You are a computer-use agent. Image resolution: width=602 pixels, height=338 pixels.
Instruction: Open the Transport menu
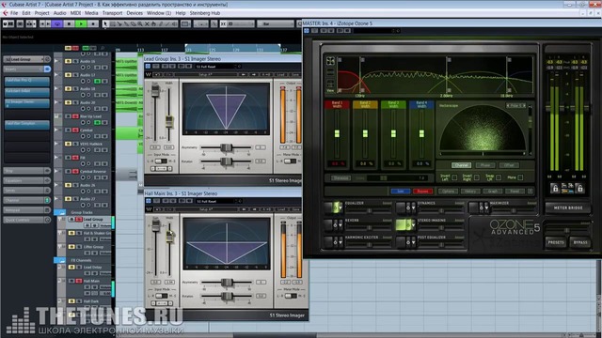[x=112, y=13]
